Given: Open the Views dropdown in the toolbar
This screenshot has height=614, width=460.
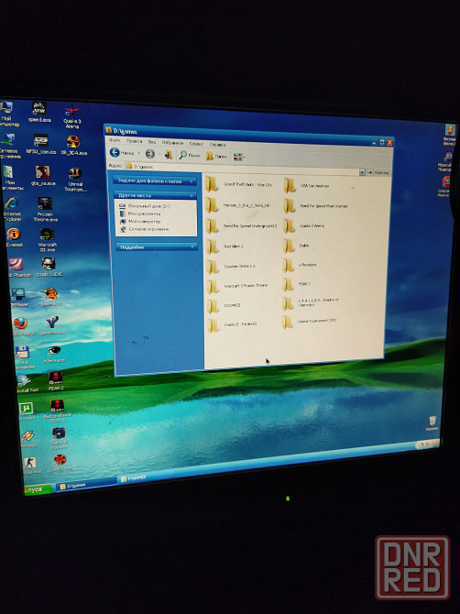Looking at the screenshot, I should pos(239,157).
